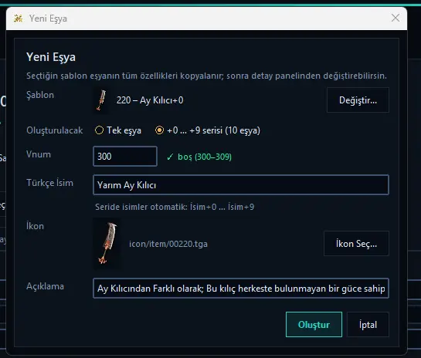
Task: Click the large sword icon preview thumbnail
Action: point(107,244)
